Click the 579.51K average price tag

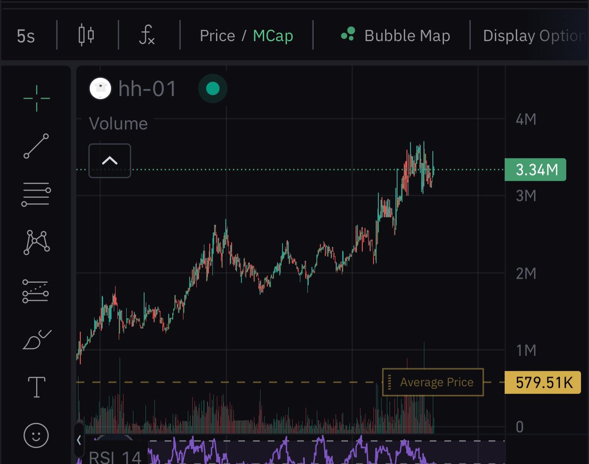[x=542, y=382]
